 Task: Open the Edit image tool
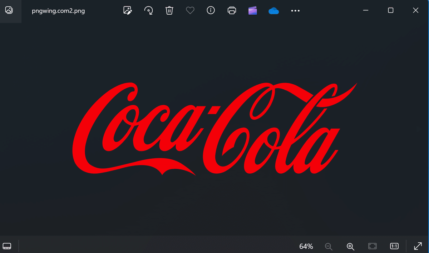pyautogui.click(x=128, y=11)
